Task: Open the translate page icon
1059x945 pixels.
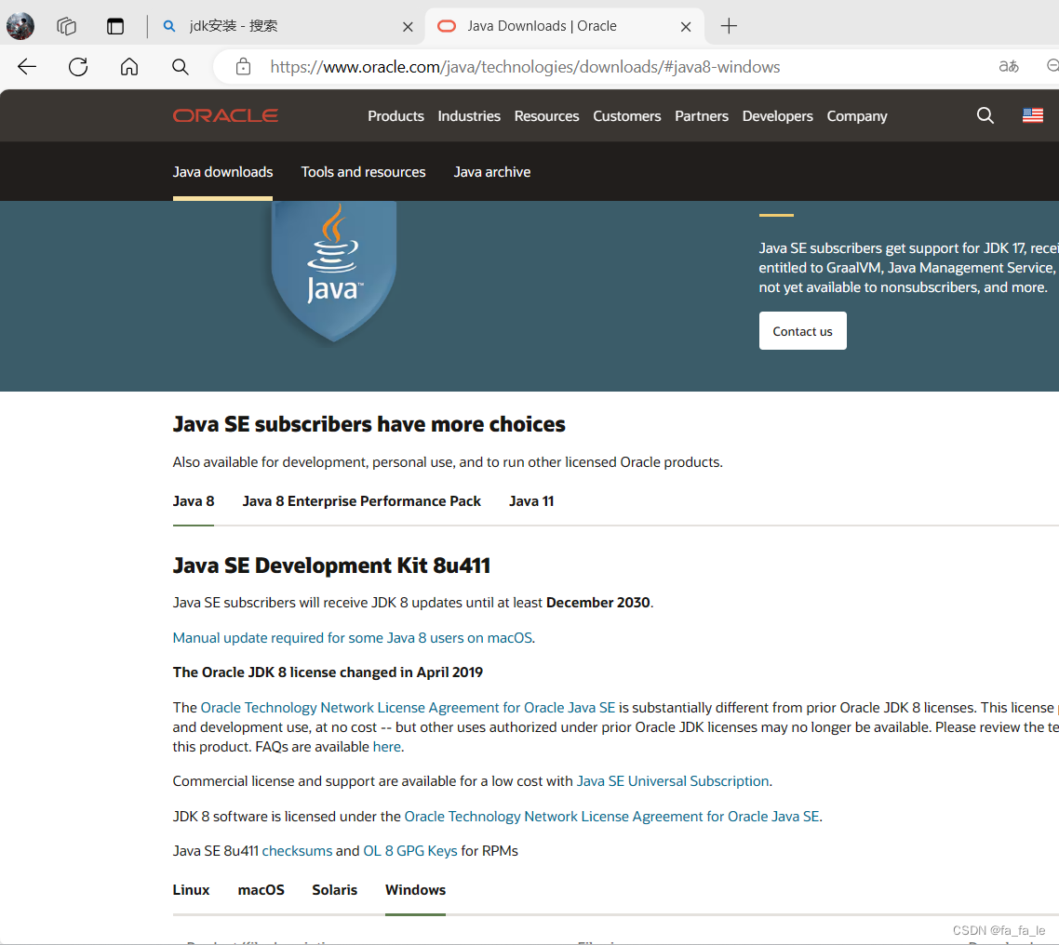Action: click(x=1009, y=66)
